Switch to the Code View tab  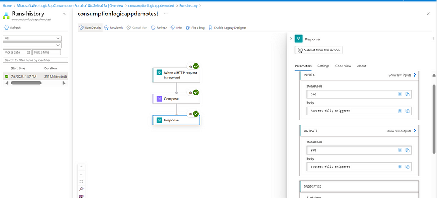[x=343, y=66]
